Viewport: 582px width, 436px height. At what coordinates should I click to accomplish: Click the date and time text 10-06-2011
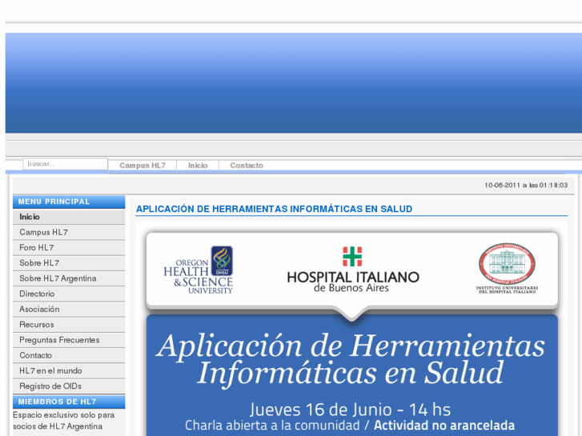coord(526,185)
